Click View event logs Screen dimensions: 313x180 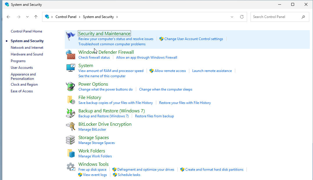coord(95,175)
